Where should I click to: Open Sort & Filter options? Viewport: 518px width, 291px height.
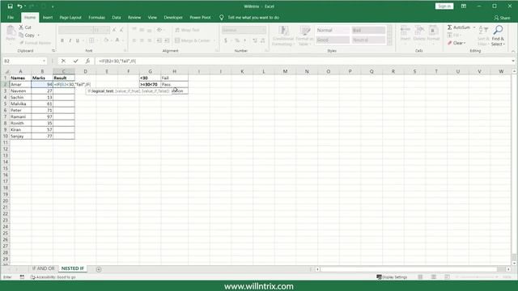pos(482,36)
